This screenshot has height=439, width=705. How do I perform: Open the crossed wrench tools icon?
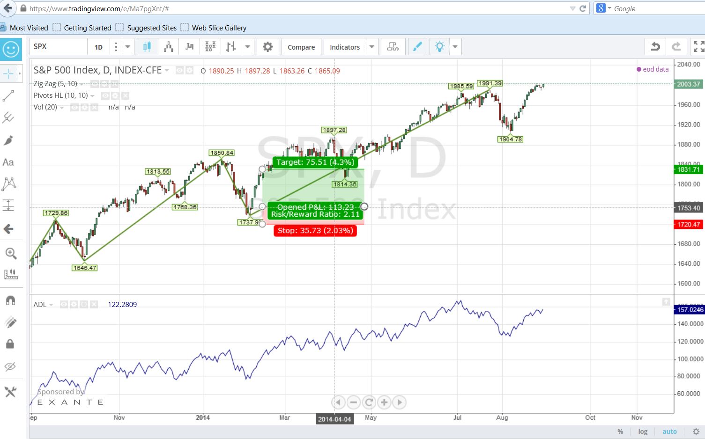coord(10,392)
